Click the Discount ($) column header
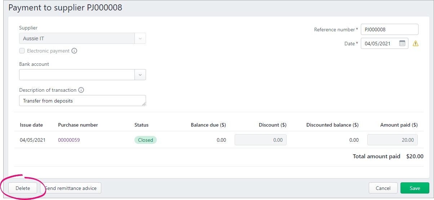Image resolution: width=434 pixels, height=200 pixels. [x=273, y=125]
